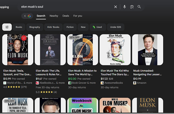Switch to the Nearby tab

tap(54, 16)
